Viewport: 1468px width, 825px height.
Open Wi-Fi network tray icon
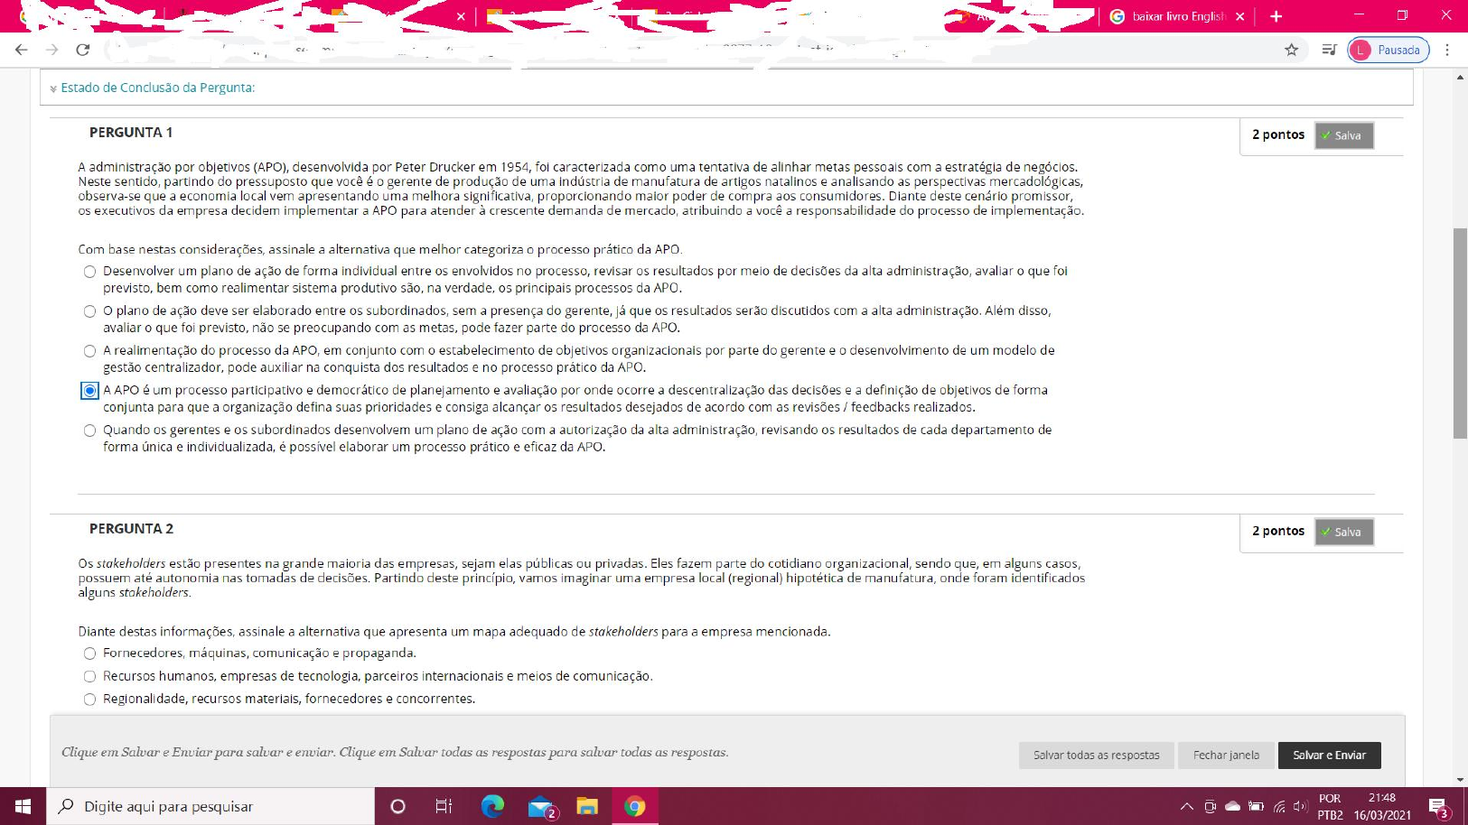click(x=1279, y=806)
